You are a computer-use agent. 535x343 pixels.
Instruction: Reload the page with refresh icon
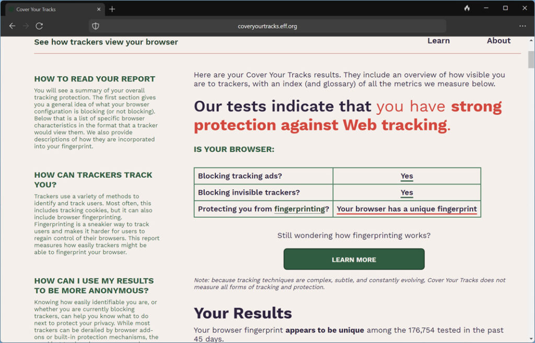point(39,26)
